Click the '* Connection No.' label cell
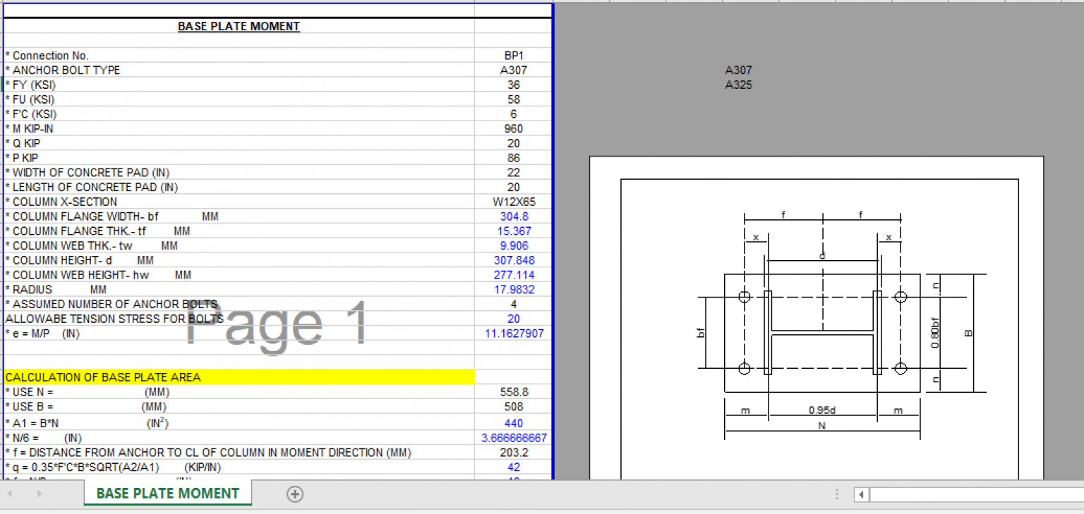This screenshot has width=1084, height=514. pos(239,55)
